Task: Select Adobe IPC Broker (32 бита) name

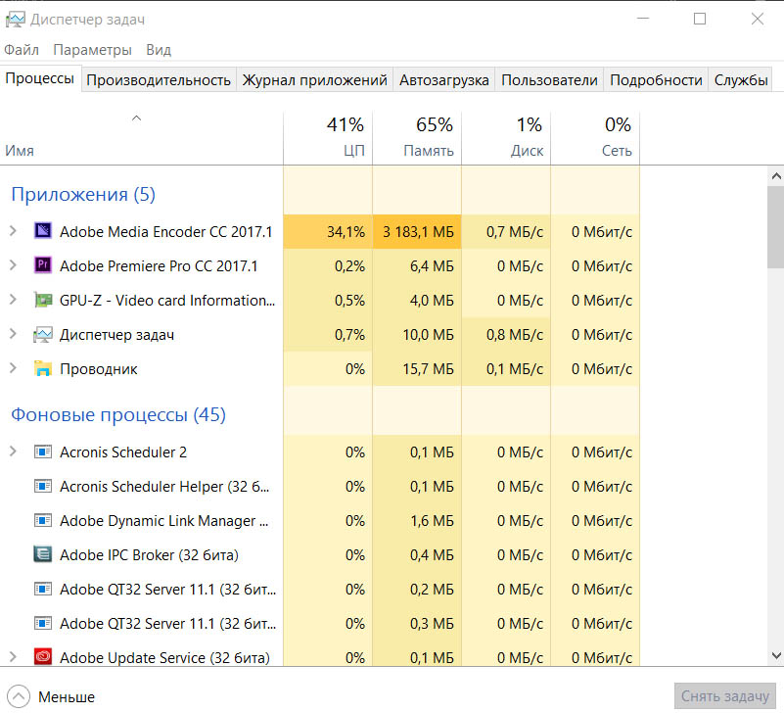Action: tap(149, 555)
